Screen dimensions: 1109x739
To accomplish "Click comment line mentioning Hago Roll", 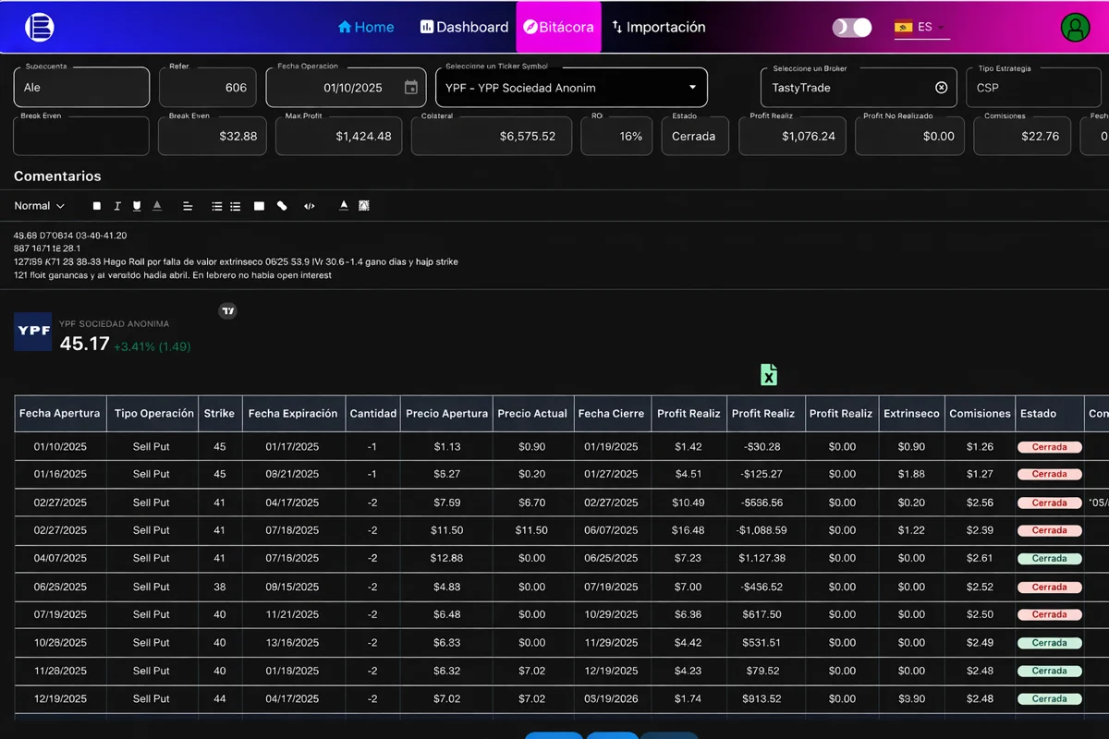I will tap(236, 261).
